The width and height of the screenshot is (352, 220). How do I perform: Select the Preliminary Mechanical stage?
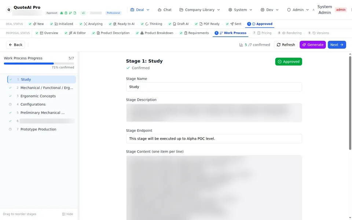pyautogui.click(x=41, y=113)
